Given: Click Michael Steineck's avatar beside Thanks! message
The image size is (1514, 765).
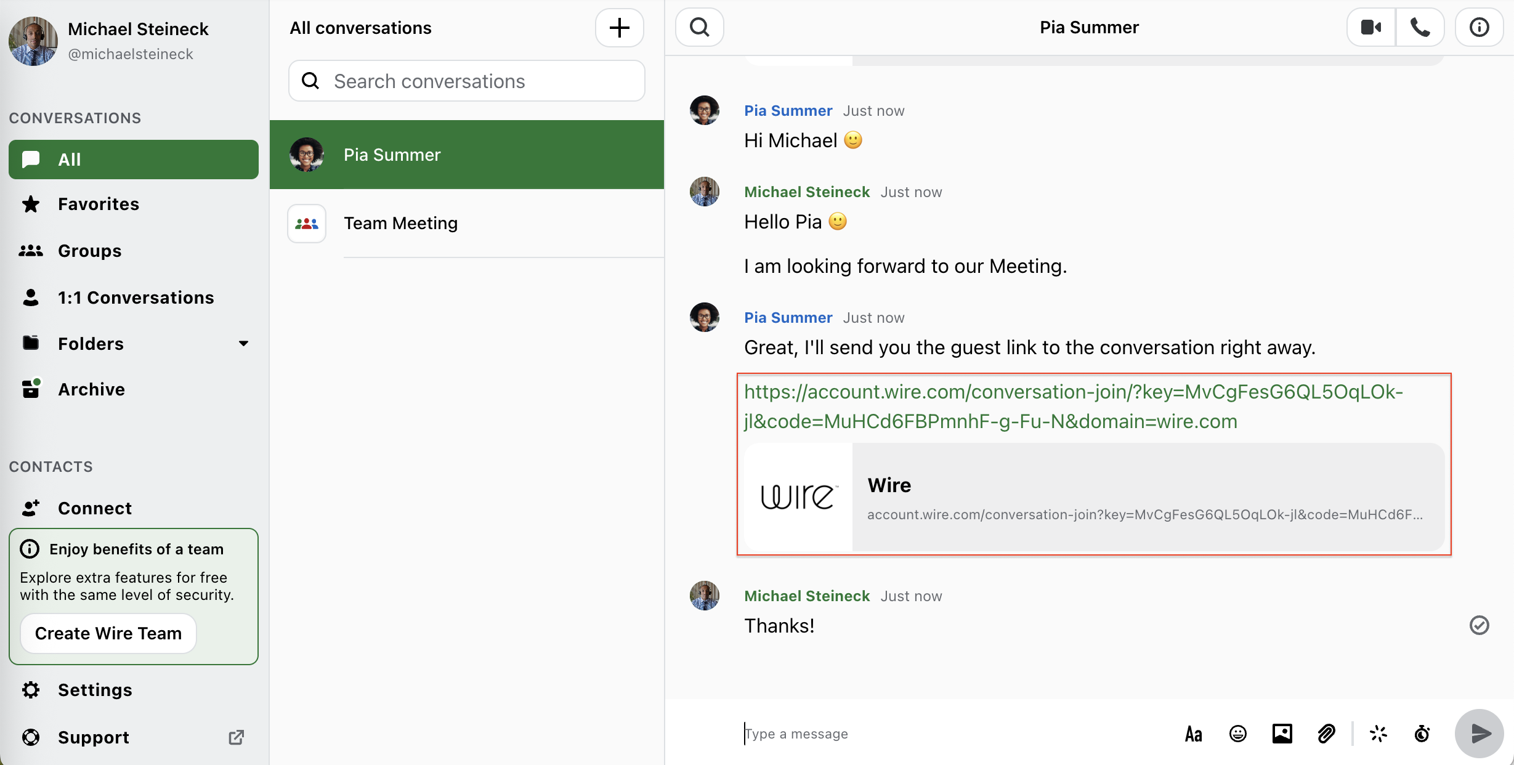Looking at the screenshot, I should point(705,596).
